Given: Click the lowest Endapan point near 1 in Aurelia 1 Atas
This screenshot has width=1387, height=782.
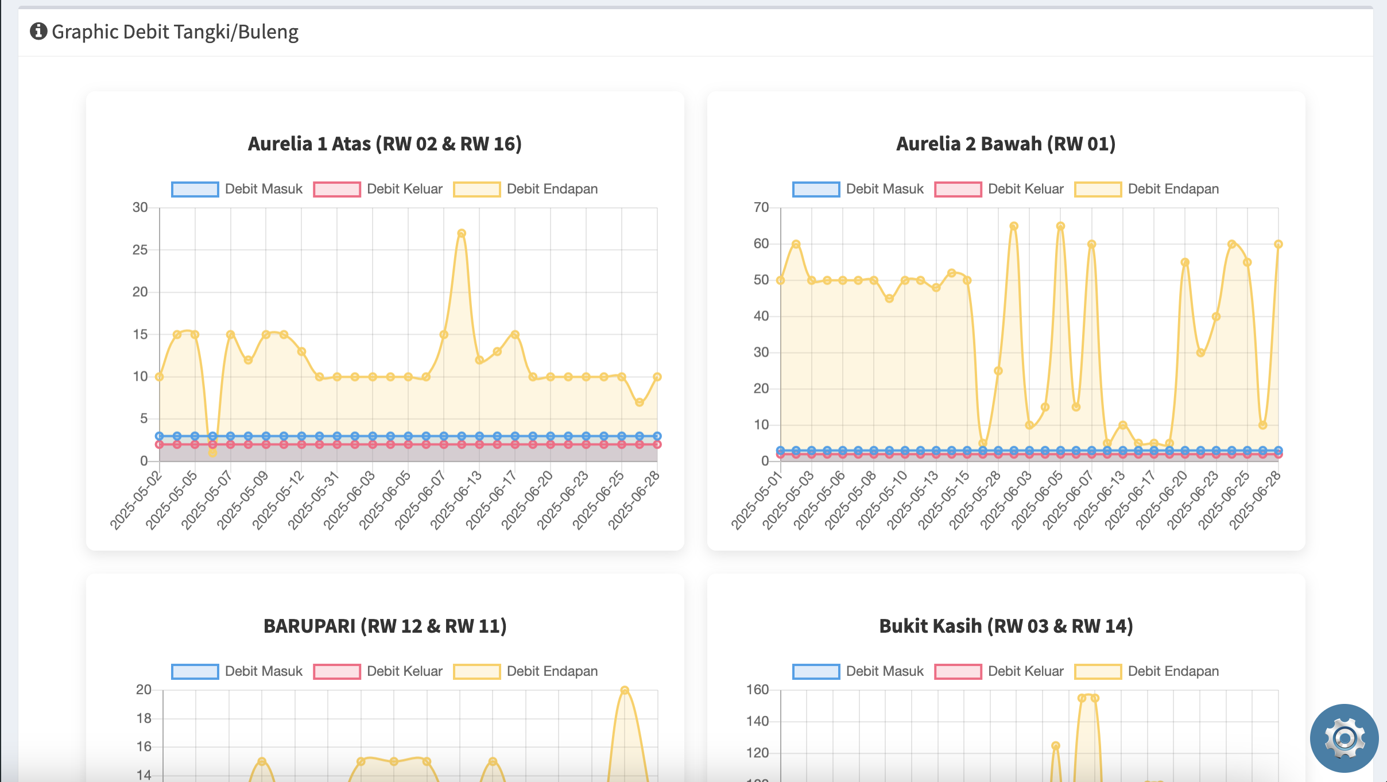Looking at the screenshot, I should (212, 453).
